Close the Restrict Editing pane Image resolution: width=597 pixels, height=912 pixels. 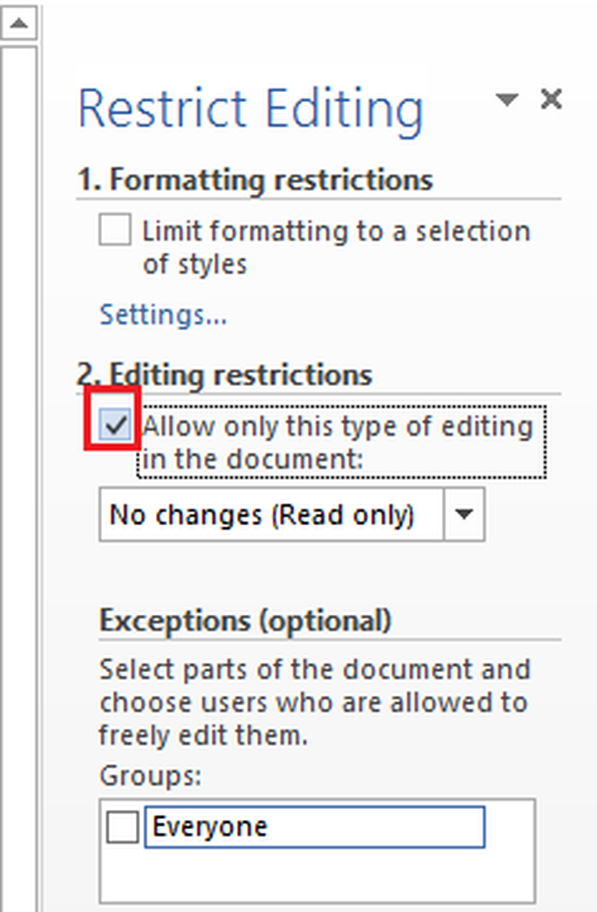tap(551, 99)
